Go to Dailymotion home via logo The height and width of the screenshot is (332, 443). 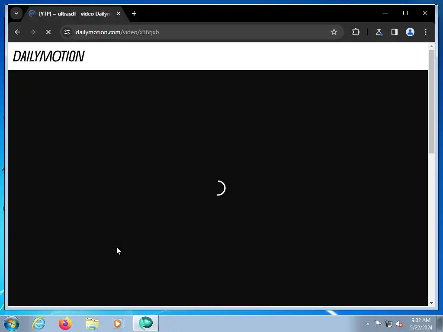pyautogui.click(x=48, y=56)
